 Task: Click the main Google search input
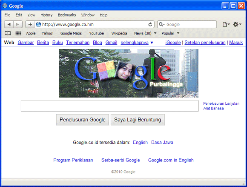point(109,106)
